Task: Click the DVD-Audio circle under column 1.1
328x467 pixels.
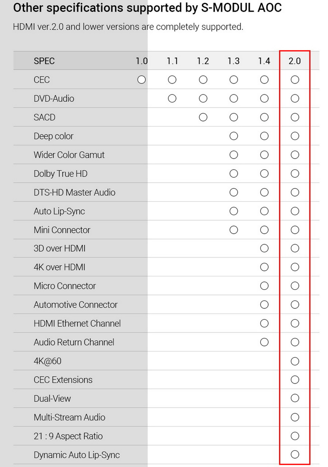Action: pos(172,98)
